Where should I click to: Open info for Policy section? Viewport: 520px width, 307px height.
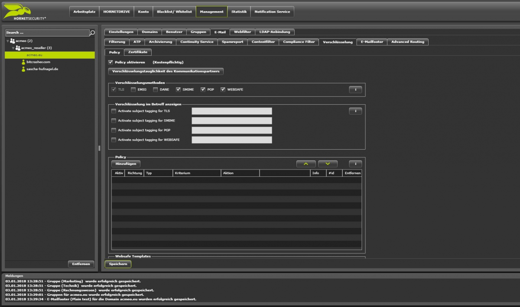[x=355, y=164]
